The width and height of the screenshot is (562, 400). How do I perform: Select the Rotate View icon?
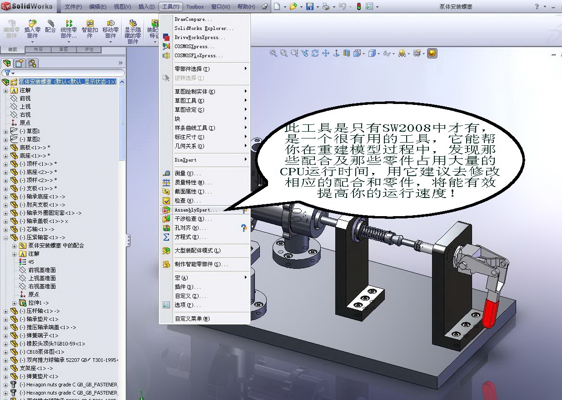coord(315,53)
